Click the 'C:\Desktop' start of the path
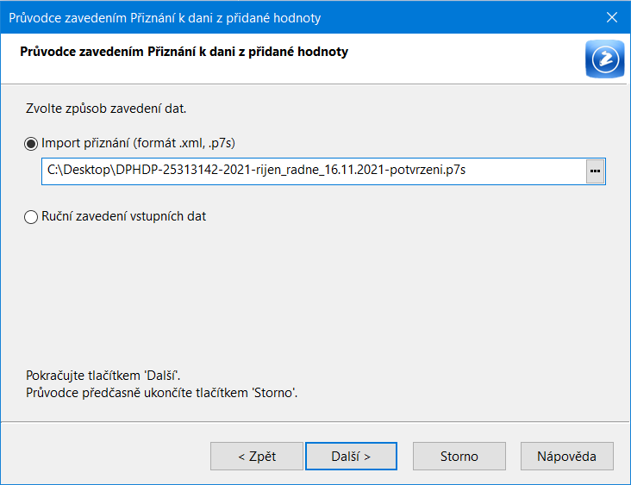The image size is (631, 485). click(x=78, y=170)
